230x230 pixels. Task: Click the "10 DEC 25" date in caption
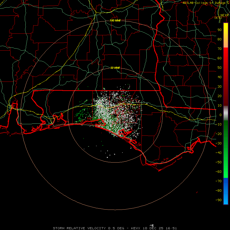pos(154,228)
